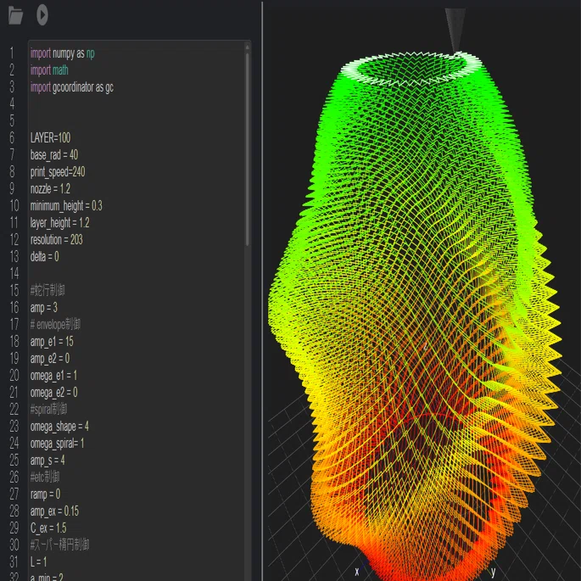This screenshot has height=581, width=581.
Task: Click line number 14 in gutter
Action: coord(14,273)
